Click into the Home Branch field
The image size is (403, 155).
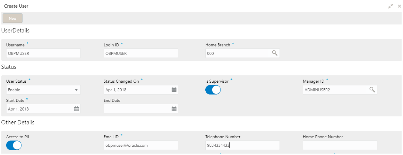pyautogui.click(x=238, y=53)
